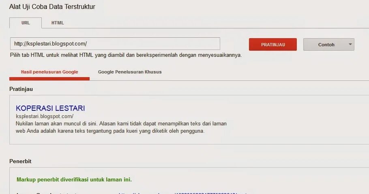Click the red PRATINJAU button
The height and width of the screenshot is (194, 369).
pyautogui.click(x=273, y=45)
